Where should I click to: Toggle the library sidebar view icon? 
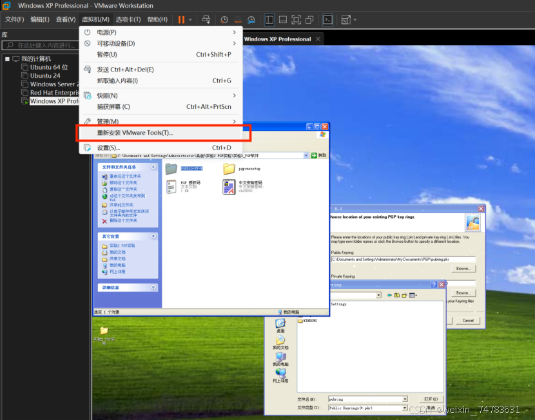pyautogui.click(x=269, y=20)
